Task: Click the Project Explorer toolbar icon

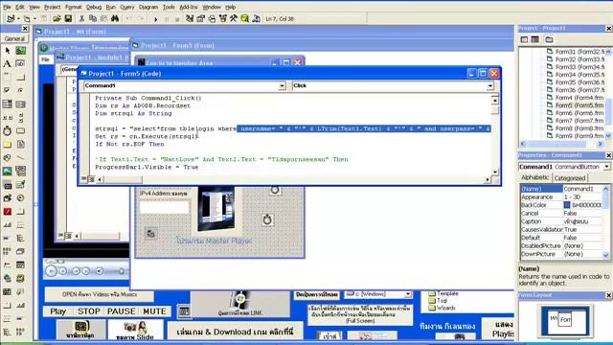Action: click(190, 18)
